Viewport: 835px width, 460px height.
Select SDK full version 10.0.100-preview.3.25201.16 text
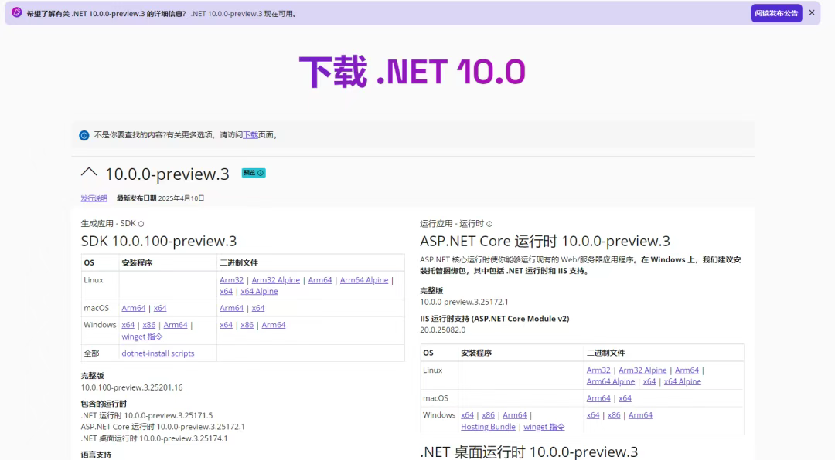(131, 387)
